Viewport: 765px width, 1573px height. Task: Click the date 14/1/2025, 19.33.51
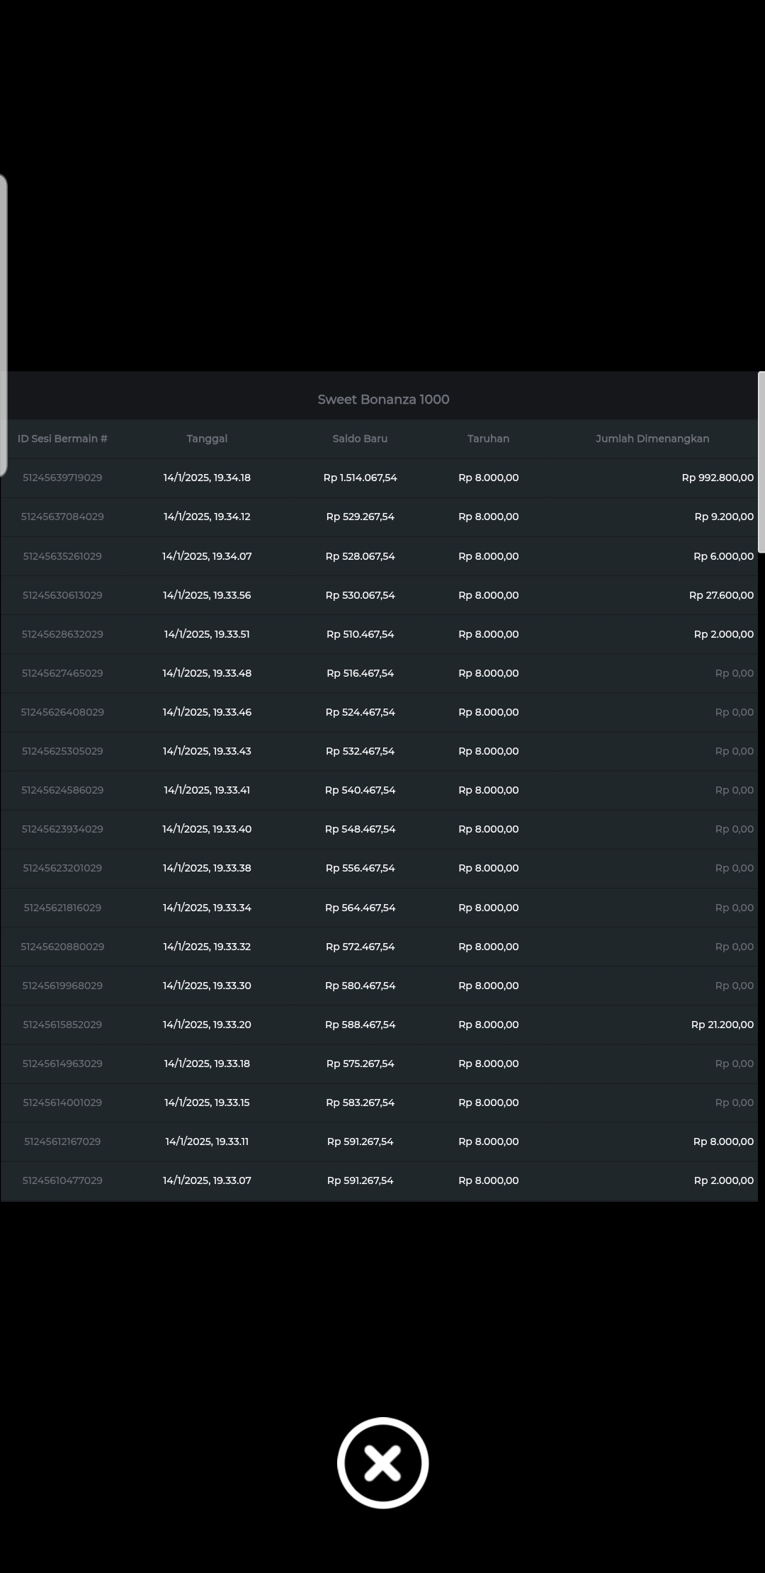click(x=207, y=634)
